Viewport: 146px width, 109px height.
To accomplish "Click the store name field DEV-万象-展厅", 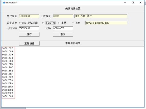I will (x=101, y=16).
